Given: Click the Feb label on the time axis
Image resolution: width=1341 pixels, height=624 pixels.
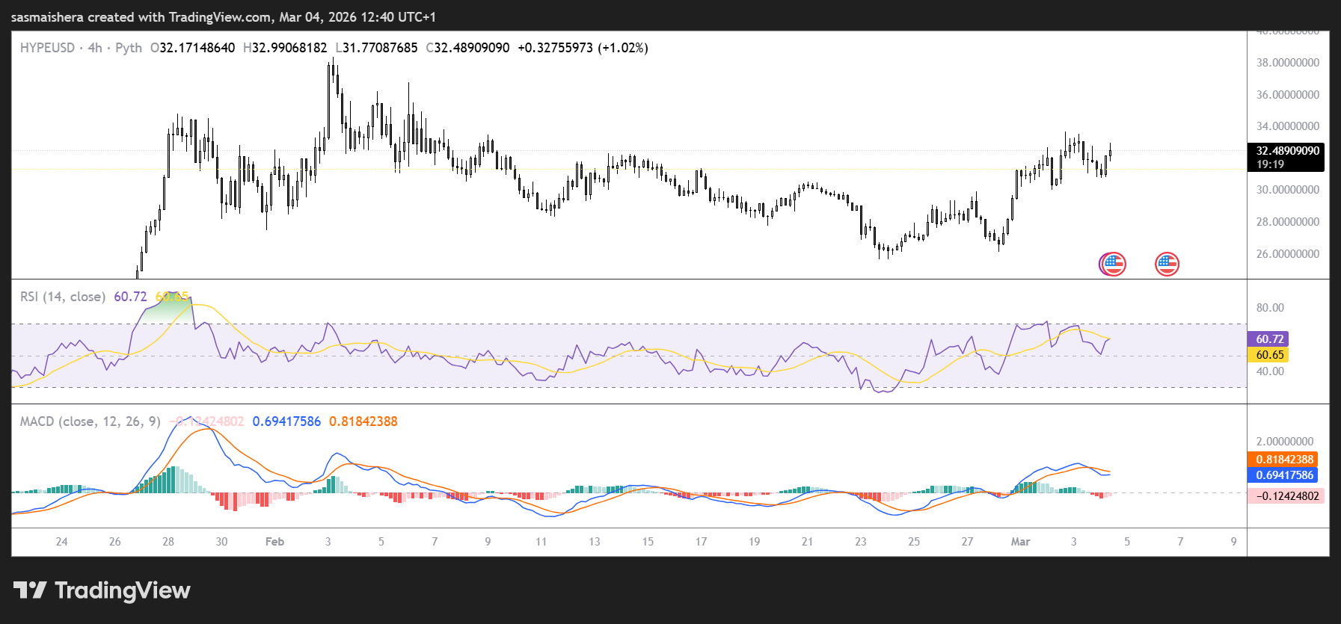Looking at the screenshot, I should click(x=274, y=542).
